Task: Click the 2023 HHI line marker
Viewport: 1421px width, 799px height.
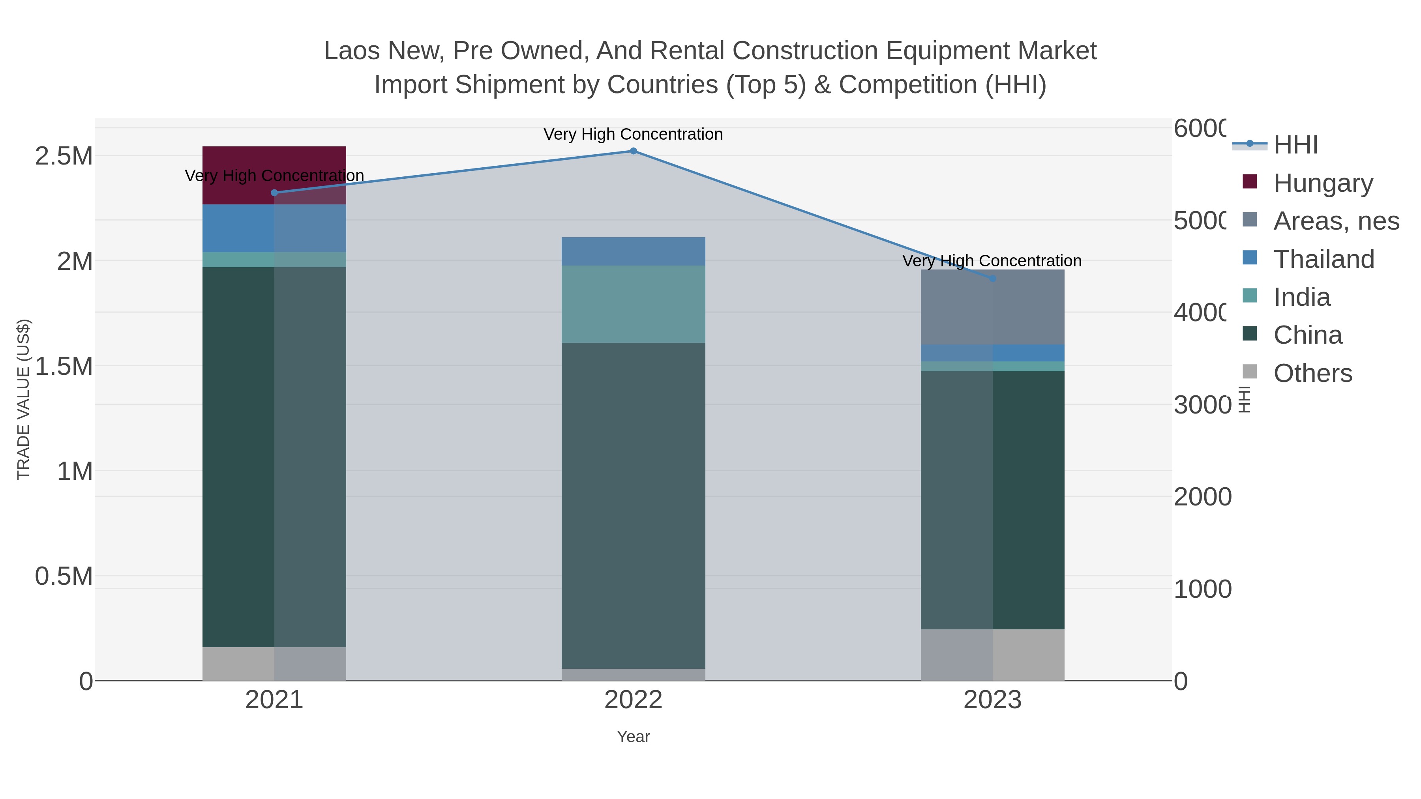Action: coord(992,279)
